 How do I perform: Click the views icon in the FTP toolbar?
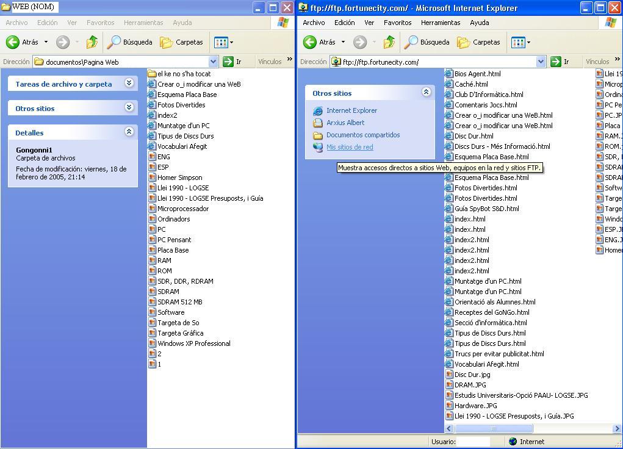518,42
